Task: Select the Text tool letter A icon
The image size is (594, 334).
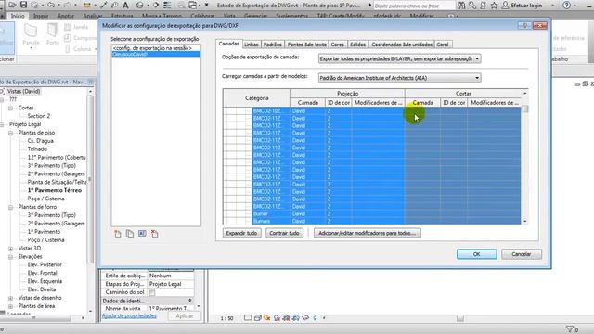Action: tap(125, 6)
